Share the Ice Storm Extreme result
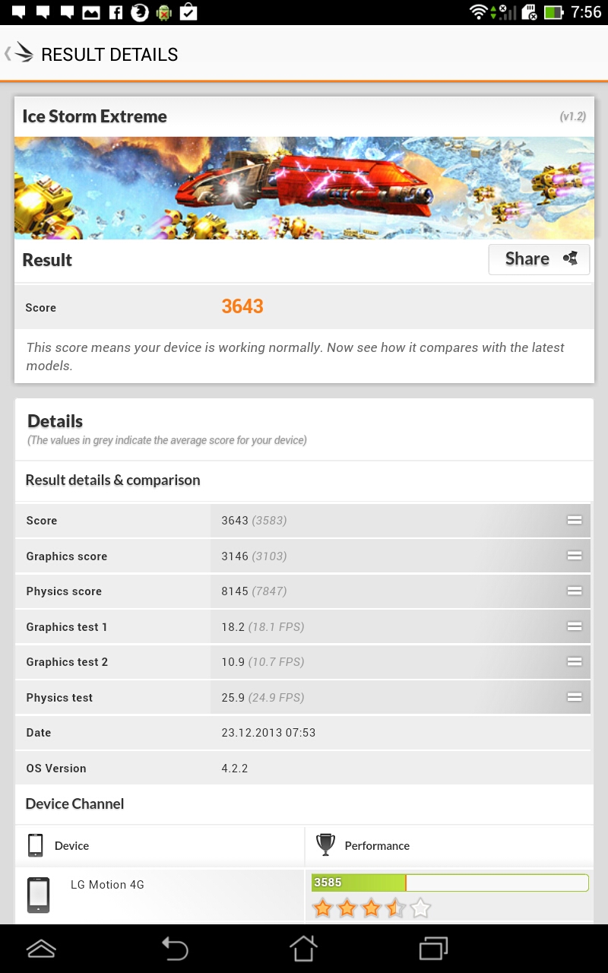This screenshot has height=973, width=608. pyautogui.click(x=539, y=259)
